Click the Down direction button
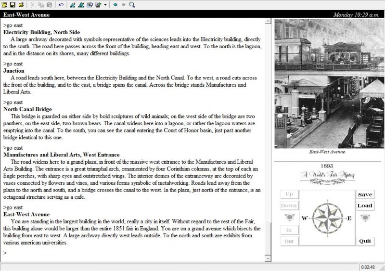Viewport: 385px width, 271px height. [290, 206]
